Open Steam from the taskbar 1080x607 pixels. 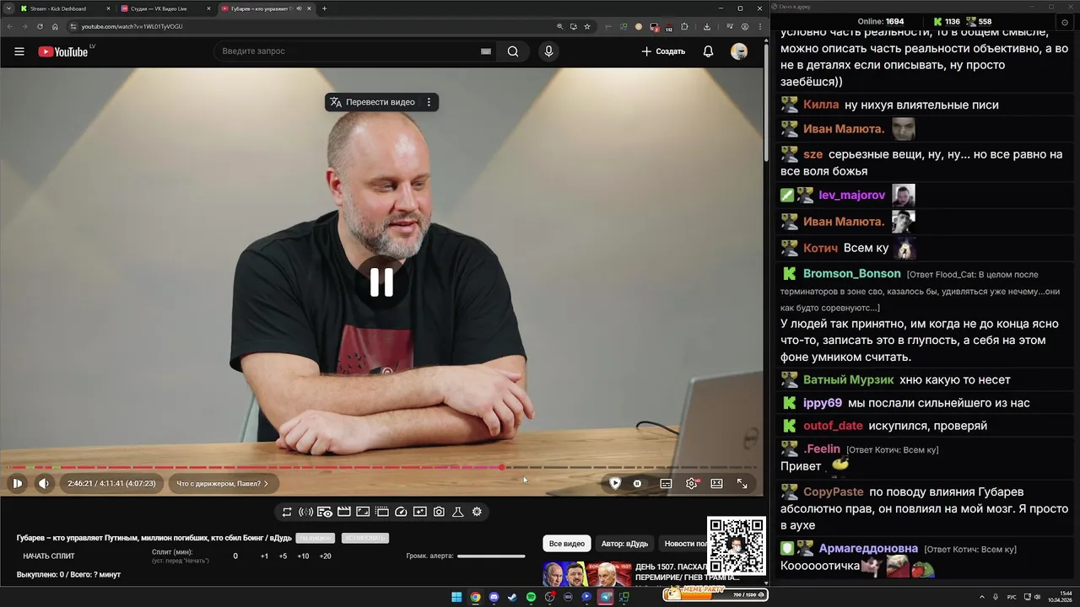[x=512, y=597]
